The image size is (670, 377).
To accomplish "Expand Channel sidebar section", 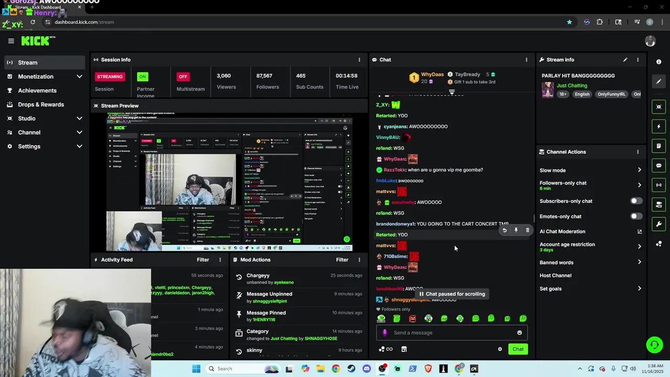I will 80,132.
